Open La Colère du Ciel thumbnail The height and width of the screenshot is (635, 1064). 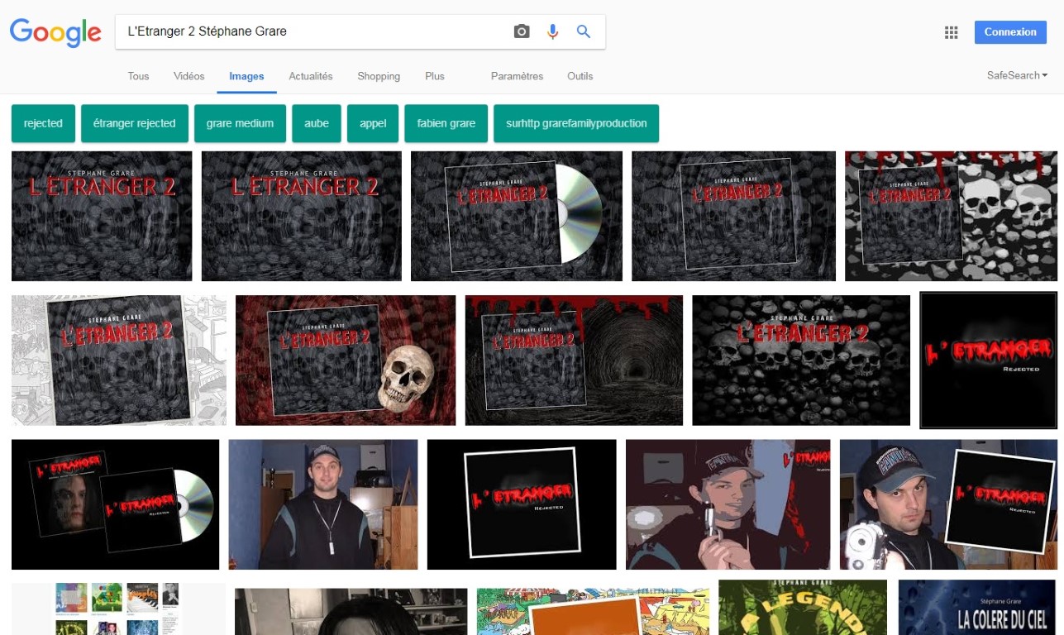(978, 608)
